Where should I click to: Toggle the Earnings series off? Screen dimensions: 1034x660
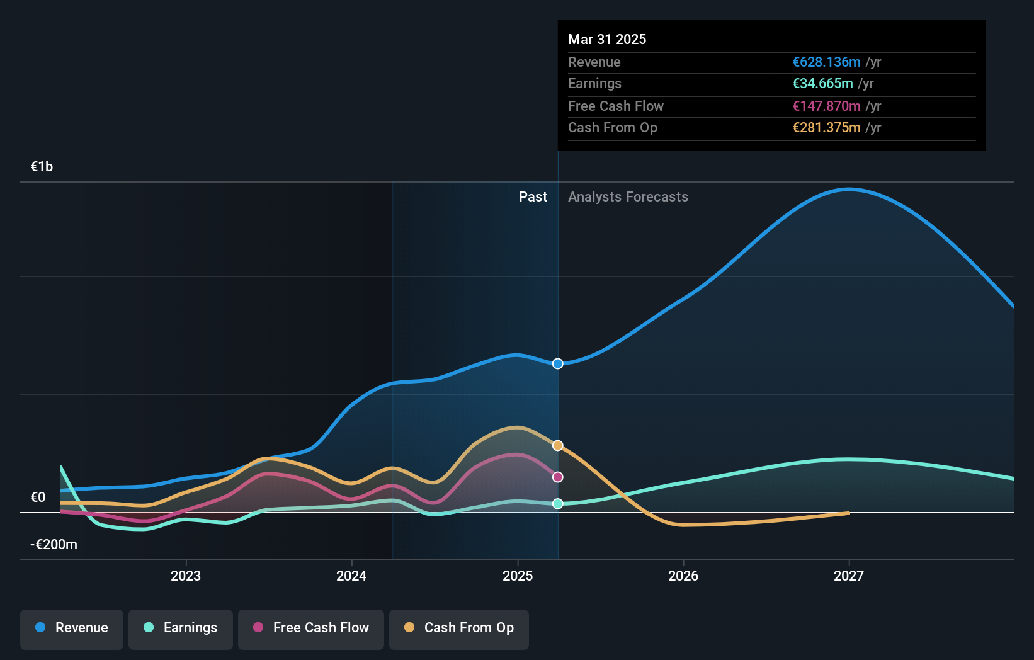point(181,628)
